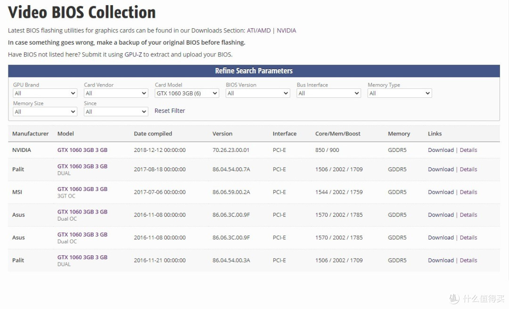Image resolution: width=509 pixels, height=309 pixels.
Task: Click the Video BIOS Collection page title
Action: 82,12
